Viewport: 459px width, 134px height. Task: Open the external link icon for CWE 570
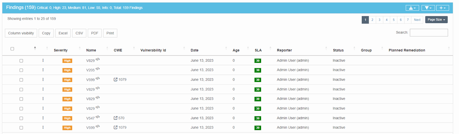click(116, 118)
